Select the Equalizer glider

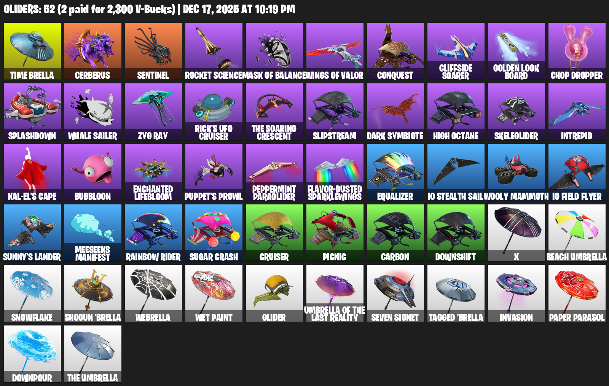point(395,172)
